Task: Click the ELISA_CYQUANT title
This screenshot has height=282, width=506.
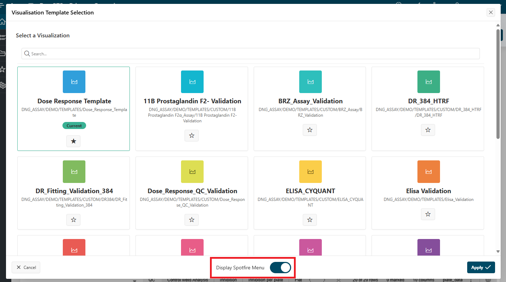Action: [311, 191]
